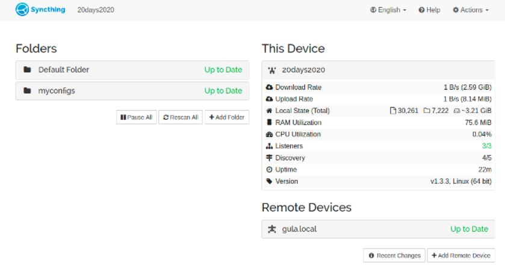This screenshot has height=266, width=505.
Task: Click the Uptime value 22m
Action: click(x=485, y=169)
